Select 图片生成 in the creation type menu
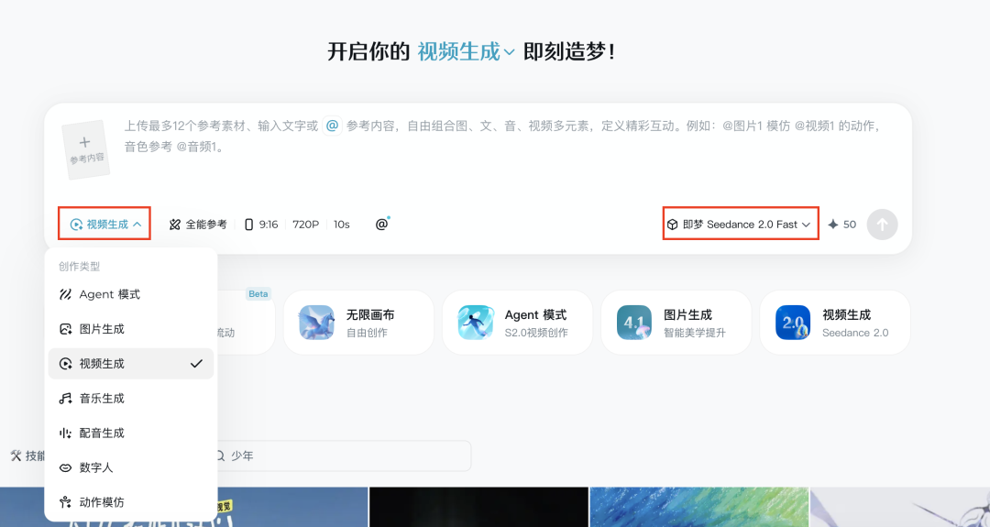 [131, 329]
